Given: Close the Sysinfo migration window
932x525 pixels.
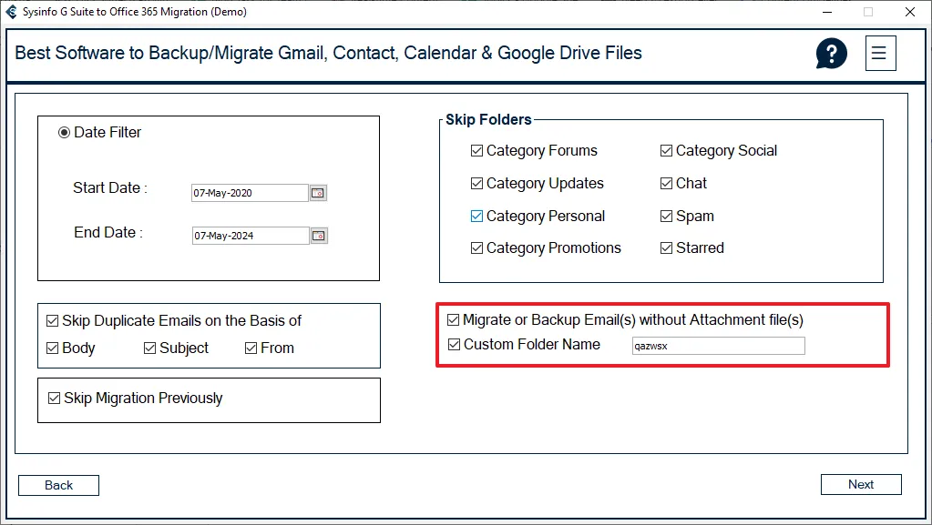Looking at the screenshot, I should coord(910,12).
